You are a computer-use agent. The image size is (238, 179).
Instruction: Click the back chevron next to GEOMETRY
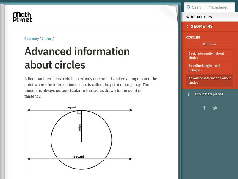click(x=187, y=27)
